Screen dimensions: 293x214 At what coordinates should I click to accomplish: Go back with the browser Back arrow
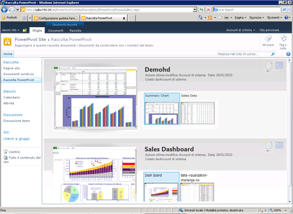[x=4, y=9]
